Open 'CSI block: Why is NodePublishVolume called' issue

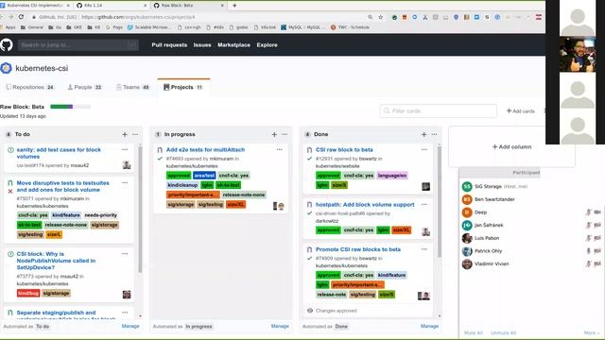(x=56, y=261)
